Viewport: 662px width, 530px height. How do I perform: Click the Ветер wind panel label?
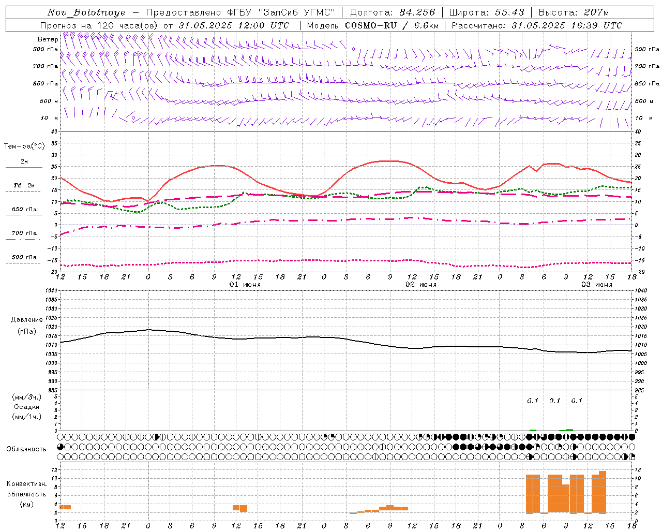click(x=48, y=39)
